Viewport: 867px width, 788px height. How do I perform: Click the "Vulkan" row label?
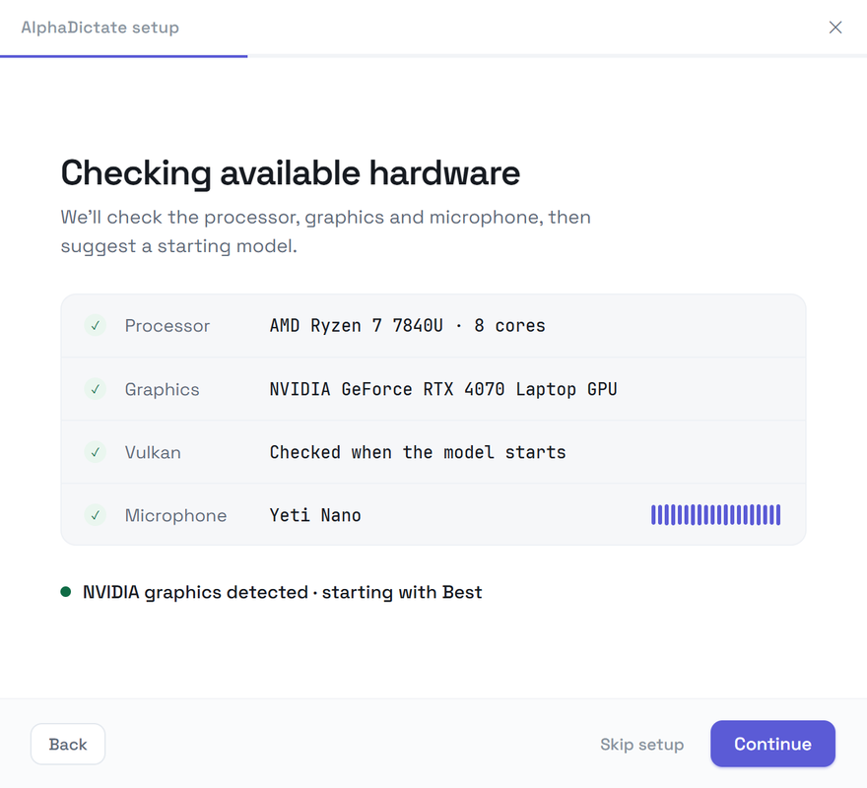click(x=153, y=452)
